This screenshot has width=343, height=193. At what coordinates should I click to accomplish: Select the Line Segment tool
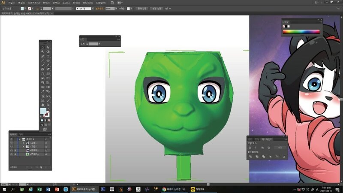[x=42, y=60]
